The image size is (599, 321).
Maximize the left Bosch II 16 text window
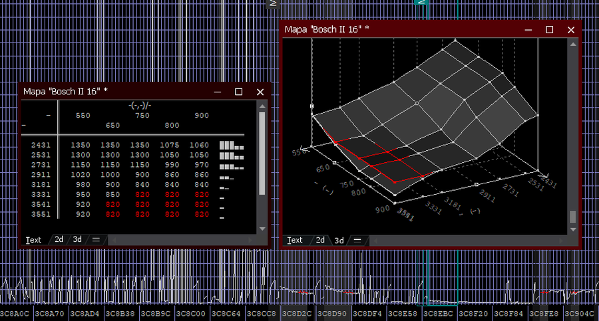click(239, 92)
